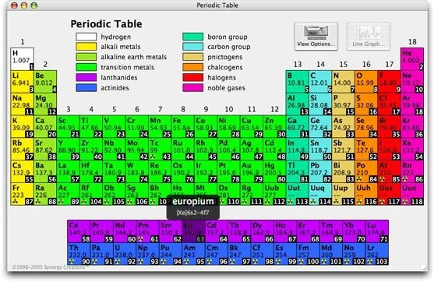Select the Tungsten W cell
Image resolution: width=434 pixels, height=282 pixels.
137,171
